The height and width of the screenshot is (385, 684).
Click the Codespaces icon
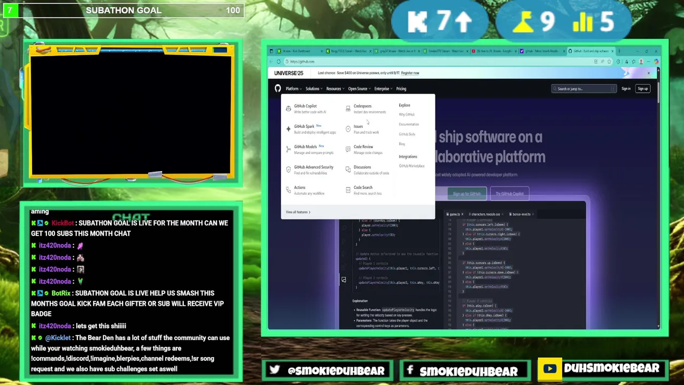pos(348,109)
